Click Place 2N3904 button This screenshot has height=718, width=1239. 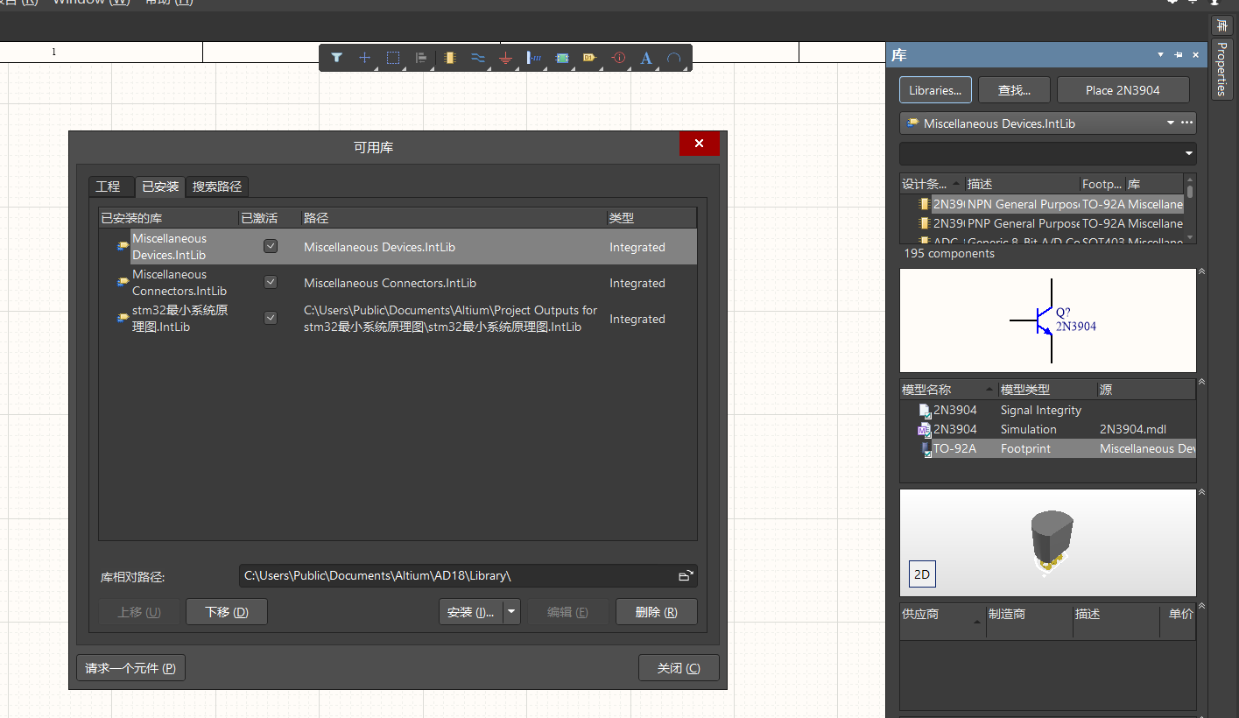point(1123,90)
